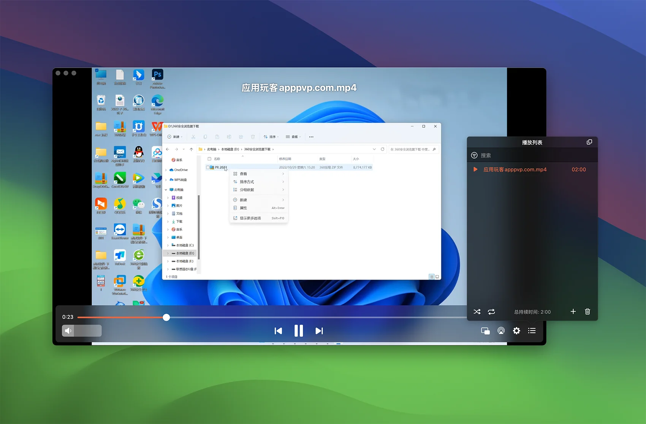Open Explorer's three-dot more menu
646x424 pixels.
click(x=311, y=137)
